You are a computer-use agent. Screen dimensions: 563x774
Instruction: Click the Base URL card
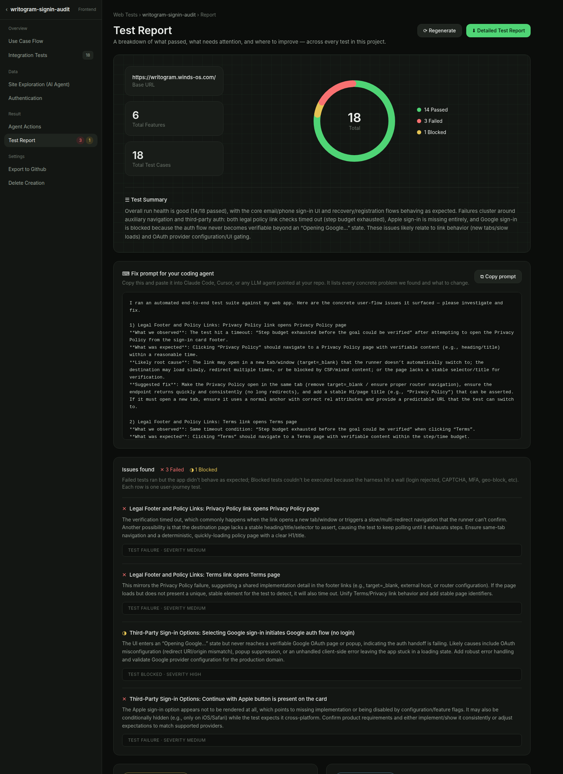[174, 81]
